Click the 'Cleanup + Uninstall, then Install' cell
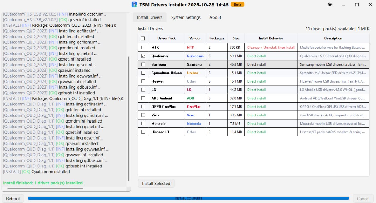This screenshot has height=203, width=376. (271, 47)
